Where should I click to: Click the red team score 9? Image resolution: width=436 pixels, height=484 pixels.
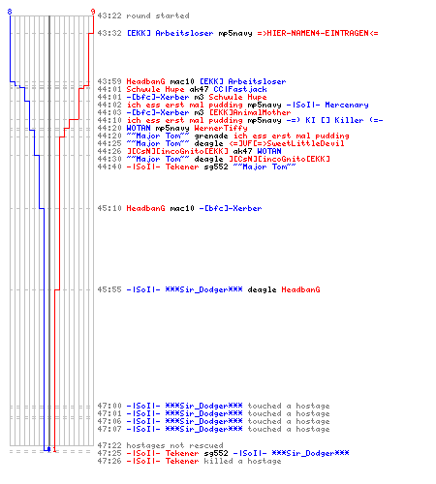pyautogui.click(x=93, y=12)
